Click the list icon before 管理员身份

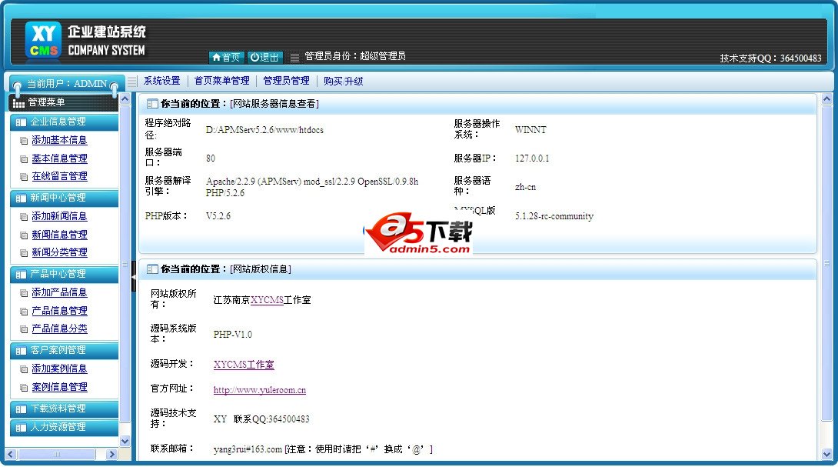point(294,57)
